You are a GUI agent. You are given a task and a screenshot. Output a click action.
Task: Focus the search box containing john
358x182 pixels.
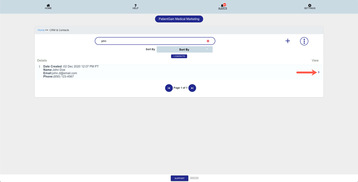coord(155,41)
